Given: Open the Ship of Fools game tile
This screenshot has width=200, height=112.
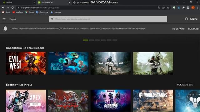Looking at the screenshot, I should 68,63.
